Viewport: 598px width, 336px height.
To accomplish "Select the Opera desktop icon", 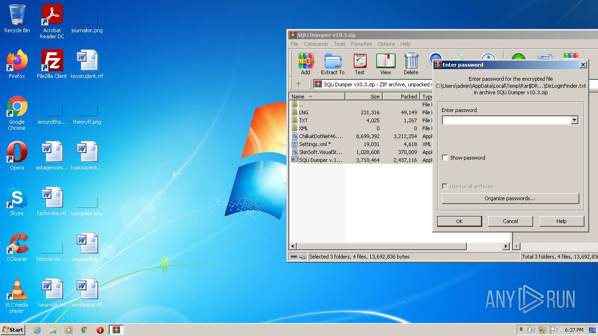I will [17, 156].
